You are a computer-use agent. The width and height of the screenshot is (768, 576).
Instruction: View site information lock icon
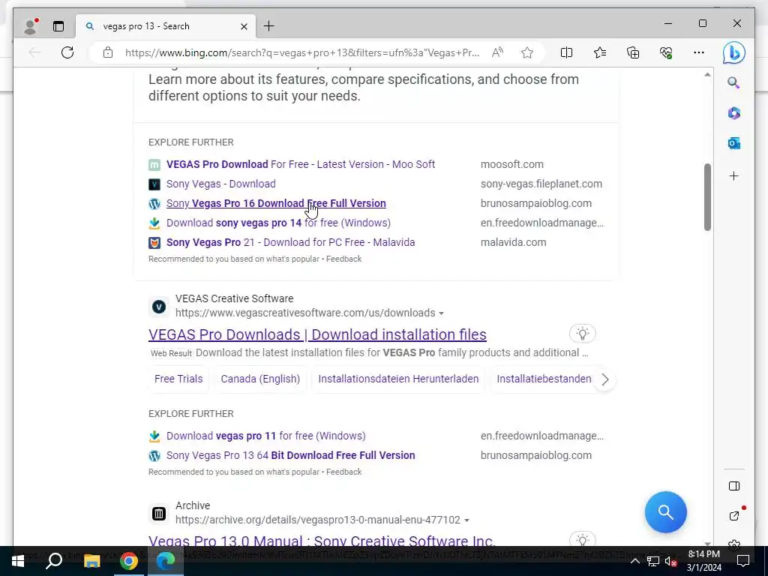tap(108, 52)
